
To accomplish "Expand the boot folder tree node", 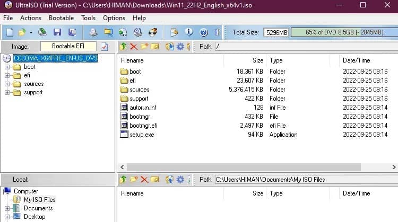I will 7,67.
